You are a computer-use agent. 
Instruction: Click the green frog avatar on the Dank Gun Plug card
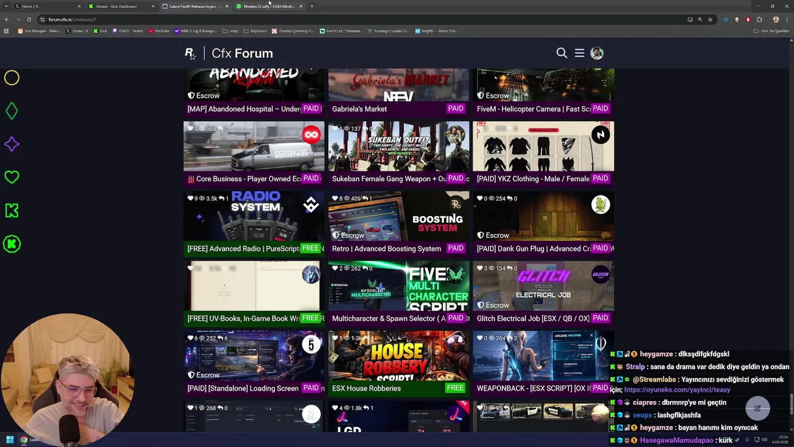[x=600, y=204]
